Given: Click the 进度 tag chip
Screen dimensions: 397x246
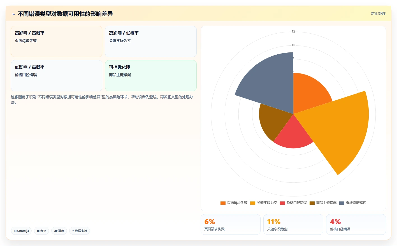Looking at the screenshot, I should [x=59, y=231].
